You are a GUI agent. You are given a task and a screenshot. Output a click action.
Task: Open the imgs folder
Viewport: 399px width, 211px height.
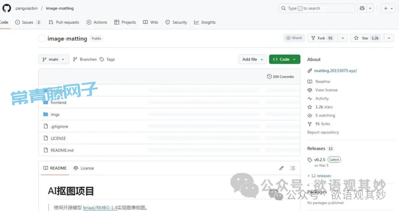click(55, 114)
